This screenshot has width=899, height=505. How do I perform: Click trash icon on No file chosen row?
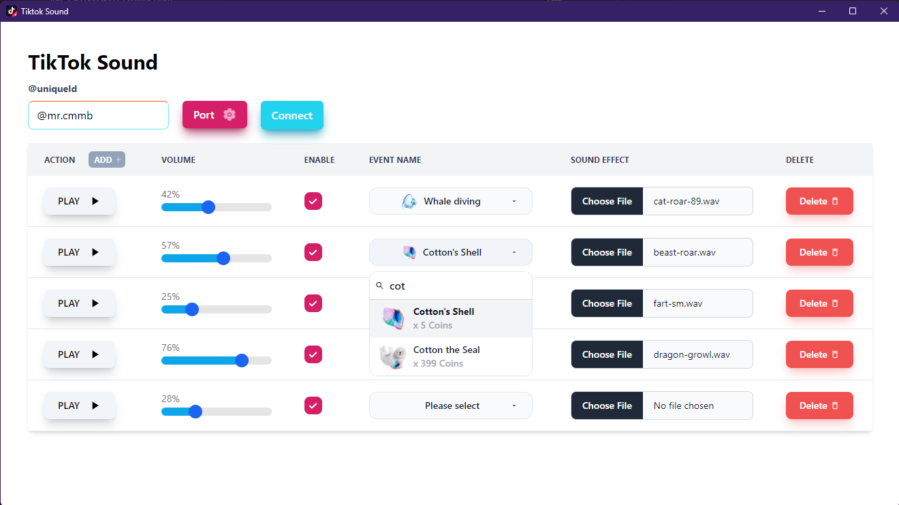(x=835, y=405)
